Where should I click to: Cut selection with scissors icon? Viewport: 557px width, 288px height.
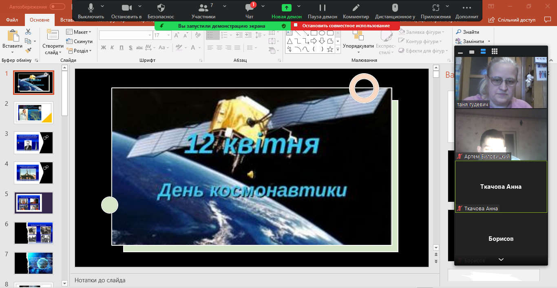28,32
